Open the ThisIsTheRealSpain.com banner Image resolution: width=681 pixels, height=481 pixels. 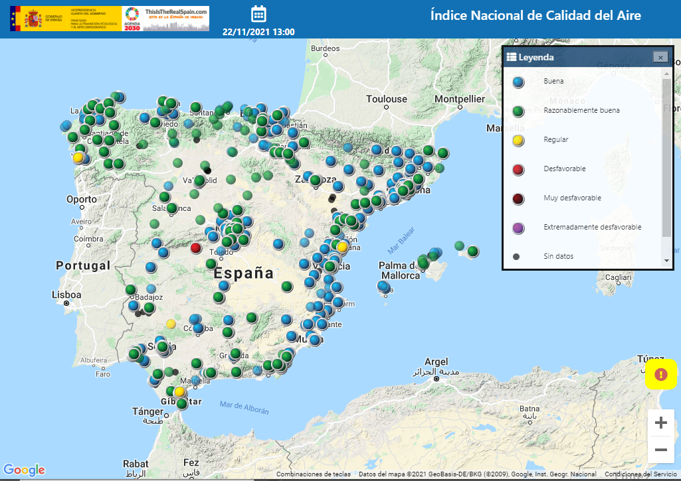(176, 19)
